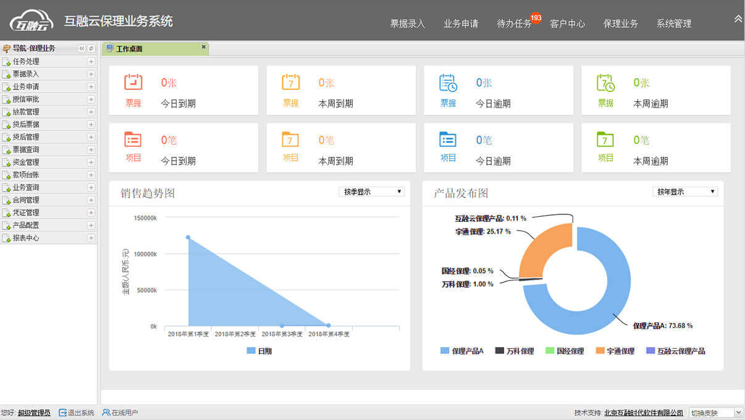Close the 工作桌面 tab

203,47
